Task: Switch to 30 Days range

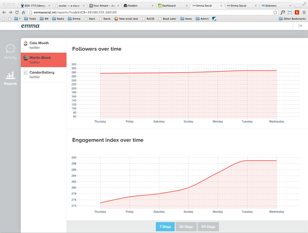Action: point(186,227)
